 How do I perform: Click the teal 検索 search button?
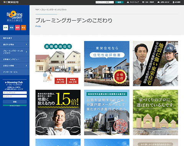coord(119,2)
